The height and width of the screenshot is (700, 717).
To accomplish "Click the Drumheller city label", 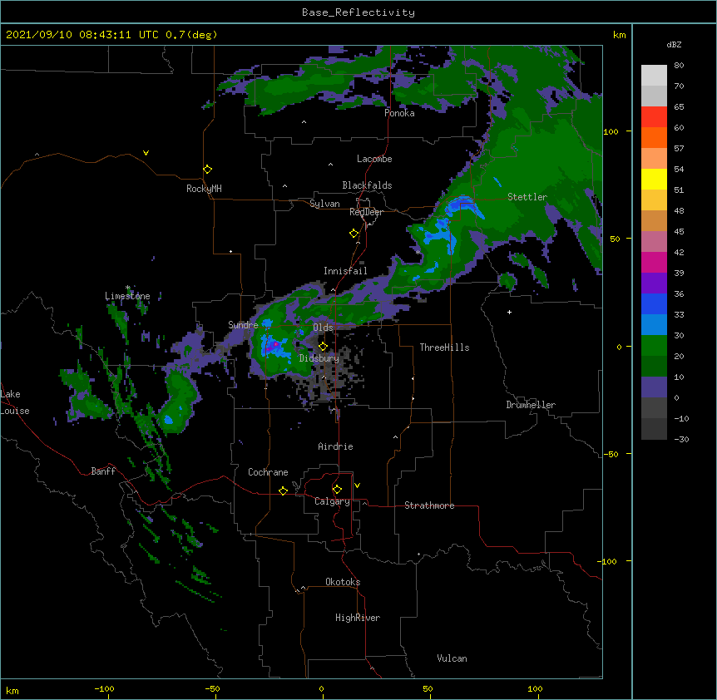I will pos(531,405).
